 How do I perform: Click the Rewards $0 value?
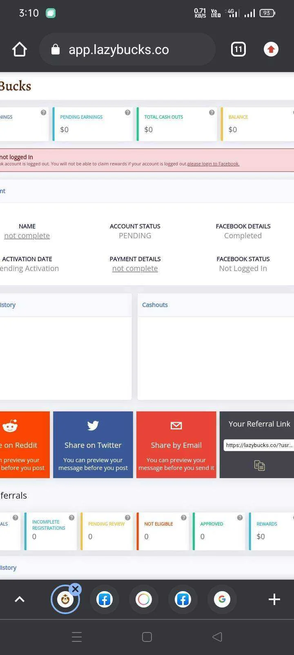pyautogui.click(x=261, y=537)
